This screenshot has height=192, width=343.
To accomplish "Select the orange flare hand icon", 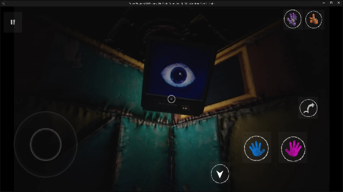I will tap(314, 20).
